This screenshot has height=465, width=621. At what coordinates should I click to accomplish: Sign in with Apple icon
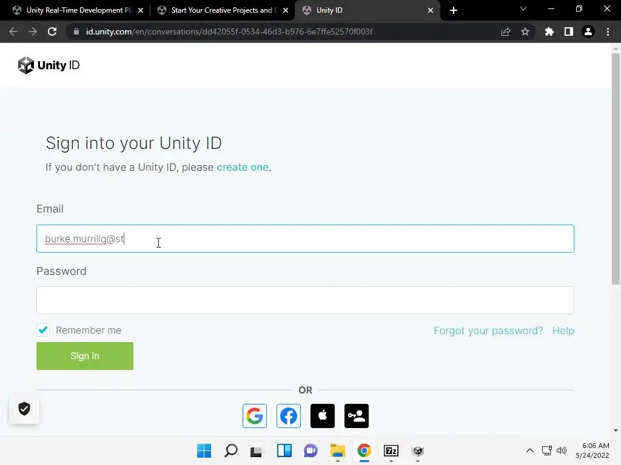(323, 415)
